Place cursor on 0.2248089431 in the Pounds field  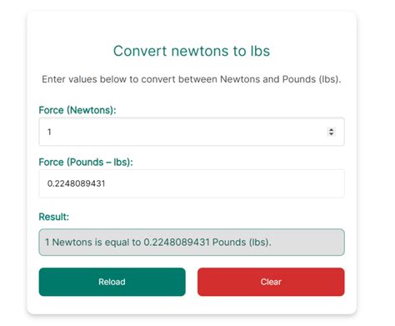click(x=76, y=183)
